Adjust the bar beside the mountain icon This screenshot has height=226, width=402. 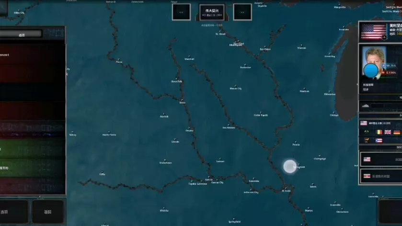[x=386, y=106]
